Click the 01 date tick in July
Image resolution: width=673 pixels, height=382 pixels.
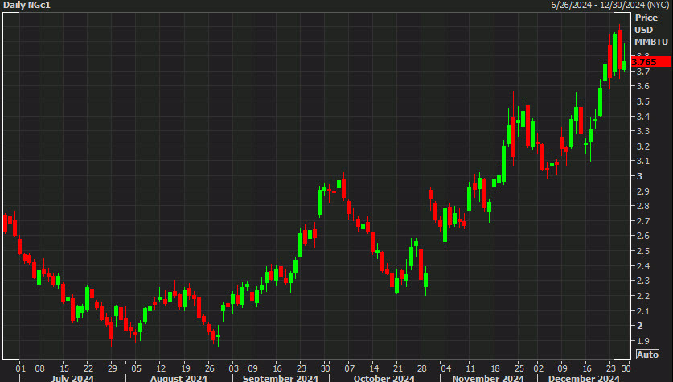coord(20,364)
